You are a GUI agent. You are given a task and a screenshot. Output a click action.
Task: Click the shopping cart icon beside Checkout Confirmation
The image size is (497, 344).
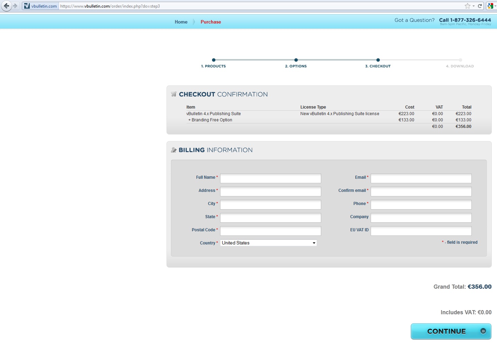tap(174, 94)
